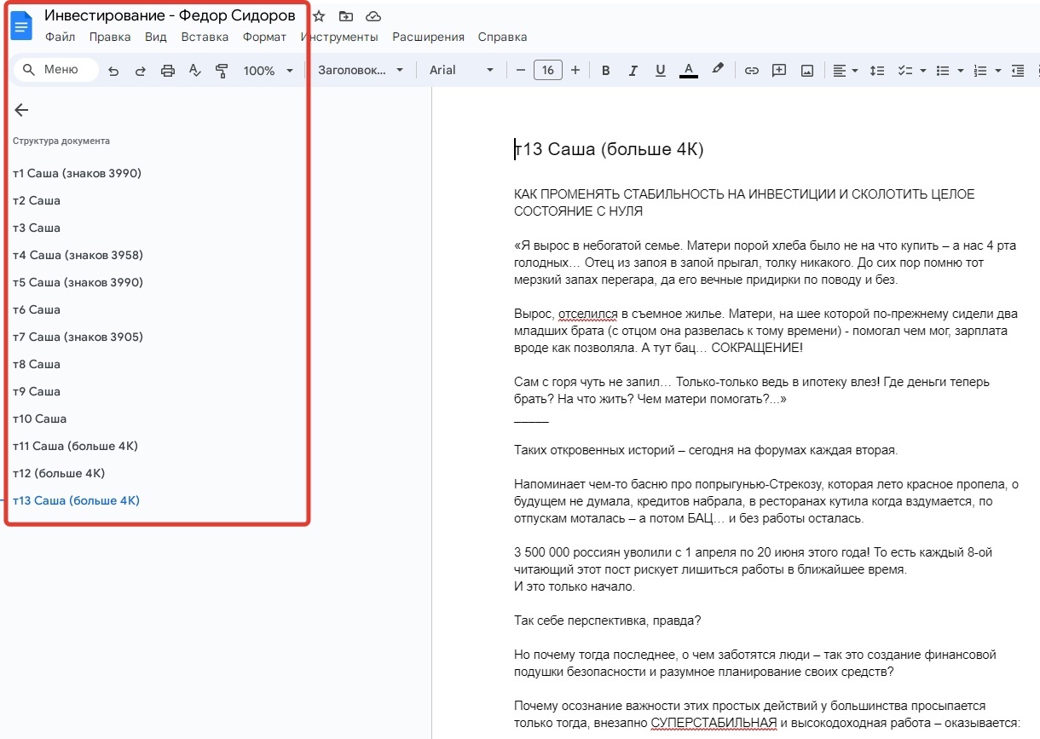Jump to outline heading т7 Саша (знаков 3905)

point(78,337)
